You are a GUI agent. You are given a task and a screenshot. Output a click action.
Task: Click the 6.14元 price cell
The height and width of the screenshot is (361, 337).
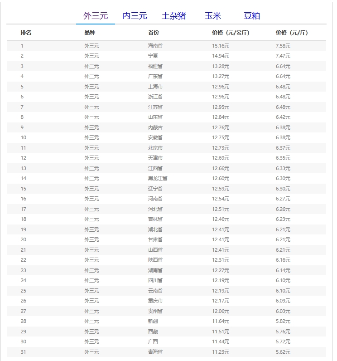tap(283, 270)
